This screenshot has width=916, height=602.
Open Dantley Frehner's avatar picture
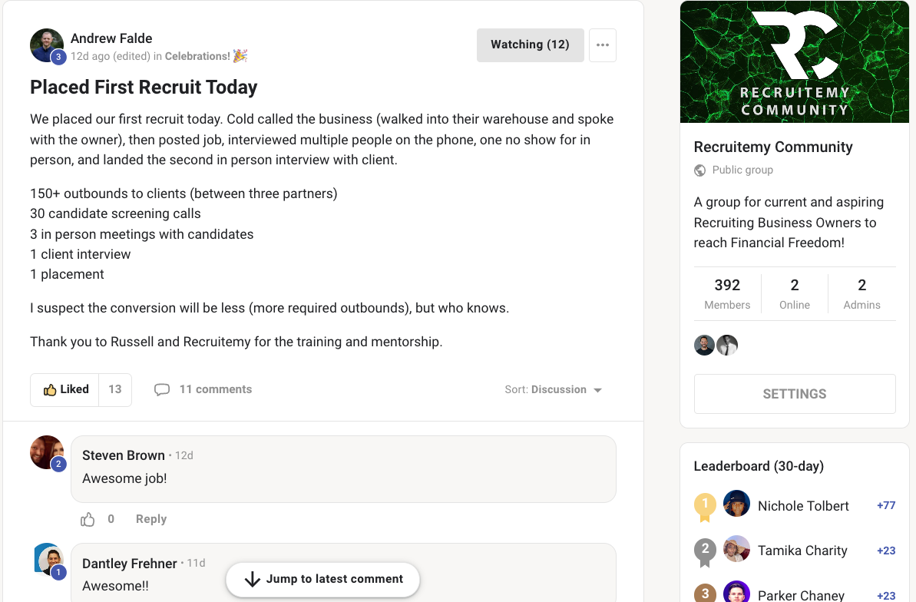(x=49, y=560)
